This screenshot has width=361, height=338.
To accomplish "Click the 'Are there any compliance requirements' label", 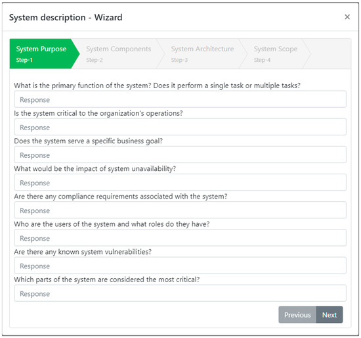I will (x=121, y=197).
